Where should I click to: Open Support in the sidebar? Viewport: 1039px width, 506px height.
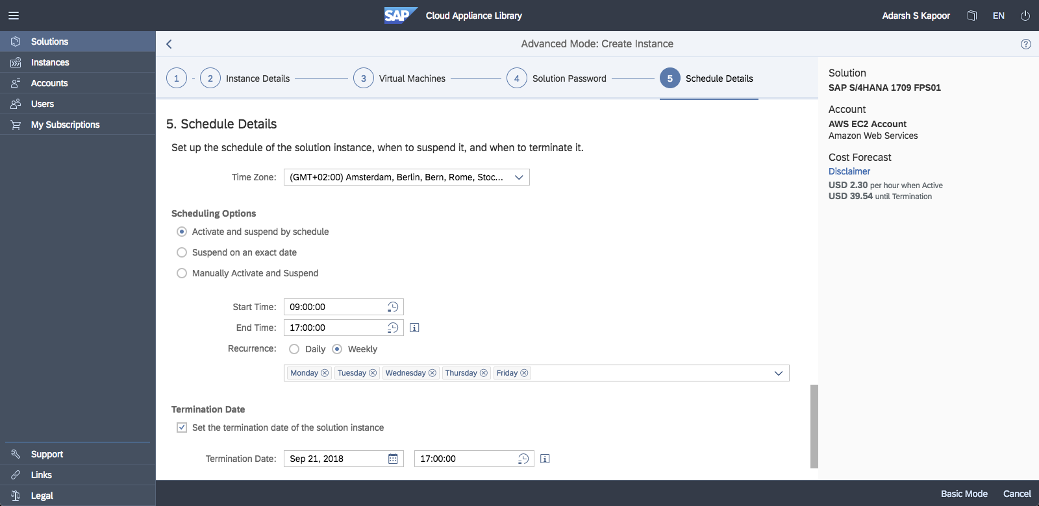coord(78,454)
